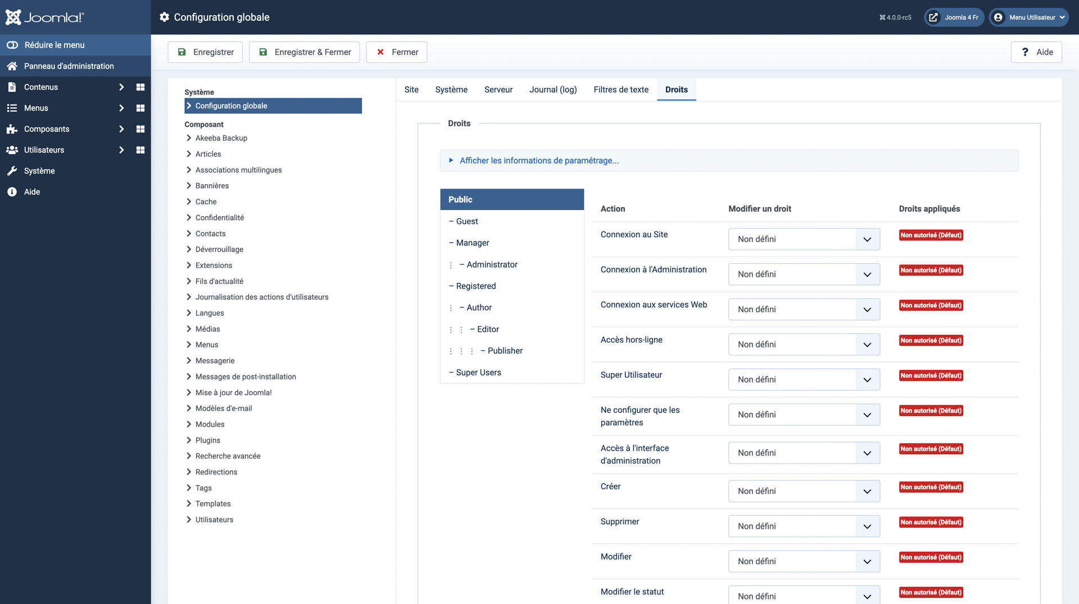Select the Registered user group
The image size is (1079, 604).
point(512,286)
